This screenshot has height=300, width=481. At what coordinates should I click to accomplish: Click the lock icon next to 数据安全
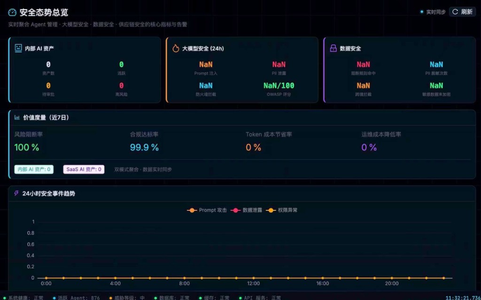click(x=333, y=48)
